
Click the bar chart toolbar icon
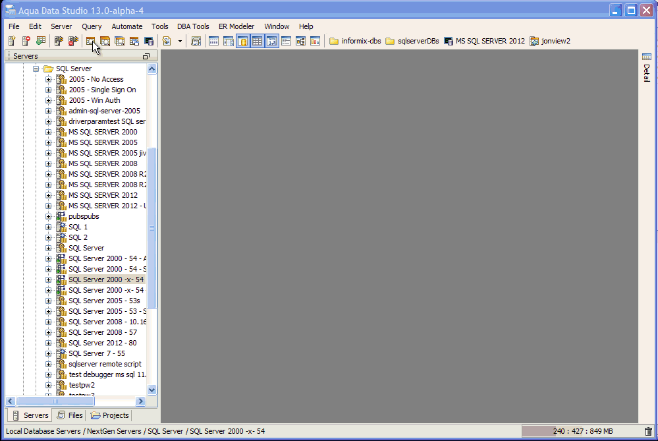(315, 41)
